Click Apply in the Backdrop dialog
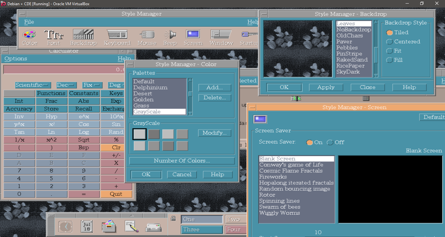Screen dimensions: 445x237 [326, 87]
